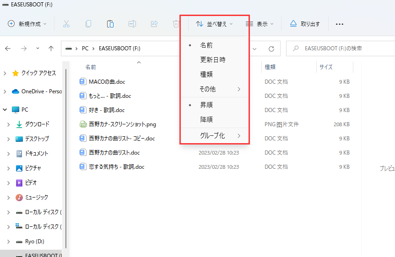The width and height of the screenshot is (395, 257).
Task: Click the PC monitor icon in sidebar
Action: 16,110
